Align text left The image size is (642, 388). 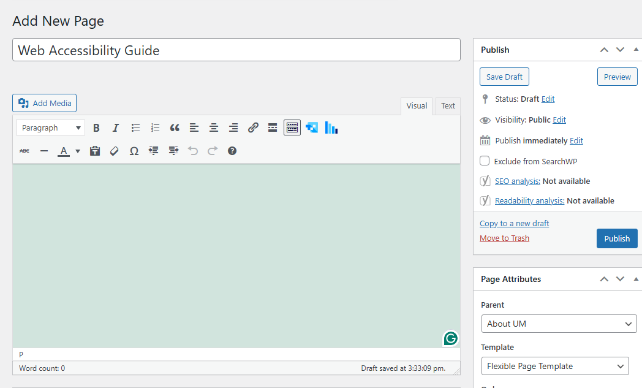pyautogui.click(x=194, y=128)
